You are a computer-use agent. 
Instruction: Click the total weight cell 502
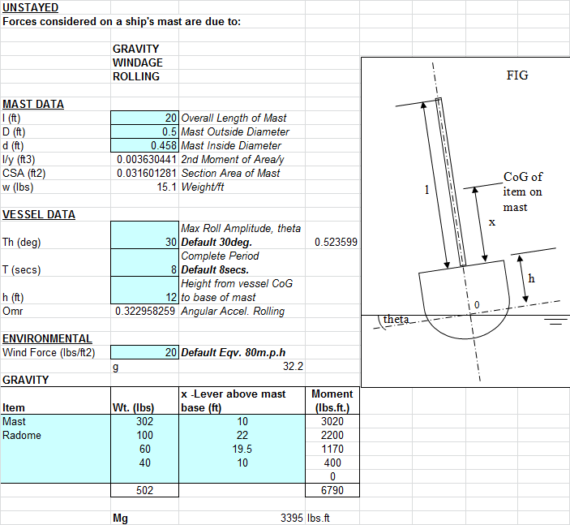144,490
